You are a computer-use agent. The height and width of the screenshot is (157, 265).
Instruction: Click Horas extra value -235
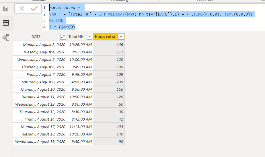pos(109,82)
